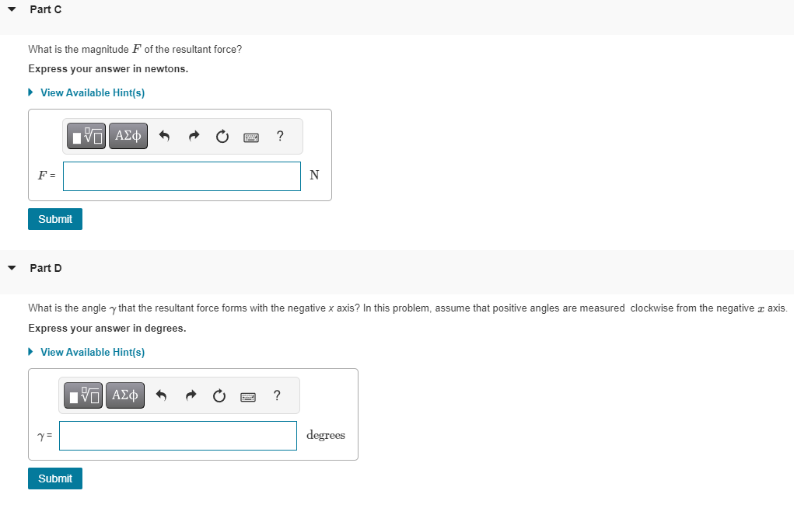The width and height of the screenshot is (794, 515).
Task: Click the undo arrow in Part D toolbar
Action: point(161,395)
